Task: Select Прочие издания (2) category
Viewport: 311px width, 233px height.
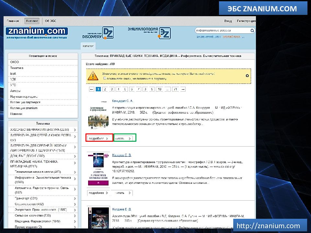Action: (29, 227)
